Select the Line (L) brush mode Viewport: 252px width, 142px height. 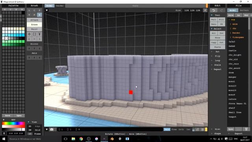tap(29, 10)
